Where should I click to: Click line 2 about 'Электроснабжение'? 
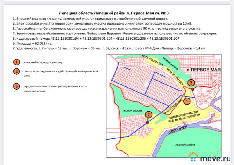tap(102, 24)
